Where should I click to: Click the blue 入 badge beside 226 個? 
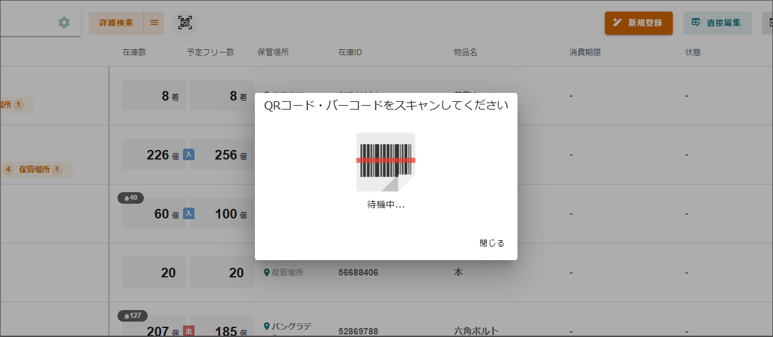[189, 154]
